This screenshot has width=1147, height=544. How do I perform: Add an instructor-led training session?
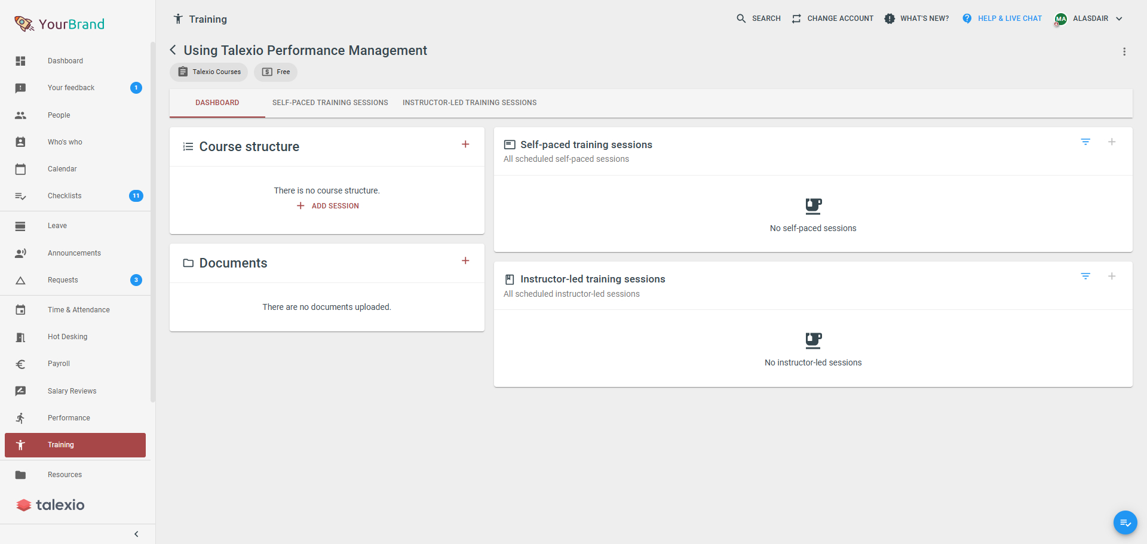click(1112, 276)
